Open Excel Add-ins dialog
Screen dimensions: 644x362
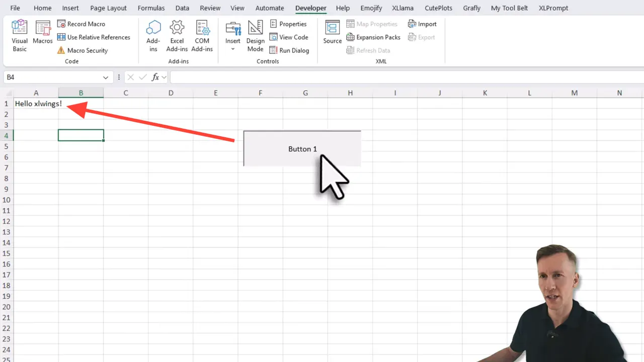coord(177,35)
